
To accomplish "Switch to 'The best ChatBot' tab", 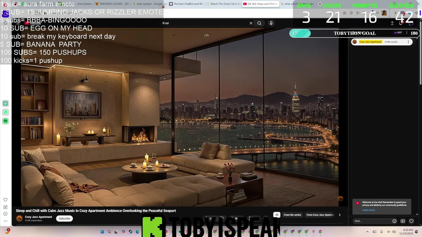I will (187, 4).
